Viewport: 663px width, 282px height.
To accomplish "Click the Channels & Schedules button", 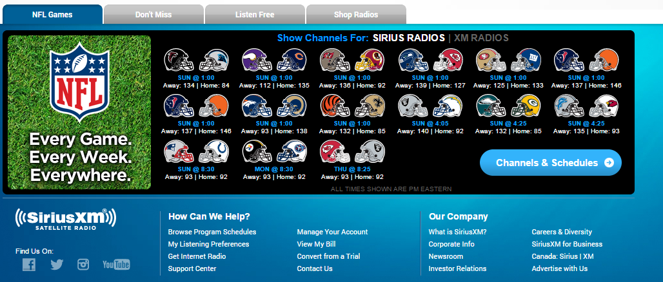I will tap(551, 162).
